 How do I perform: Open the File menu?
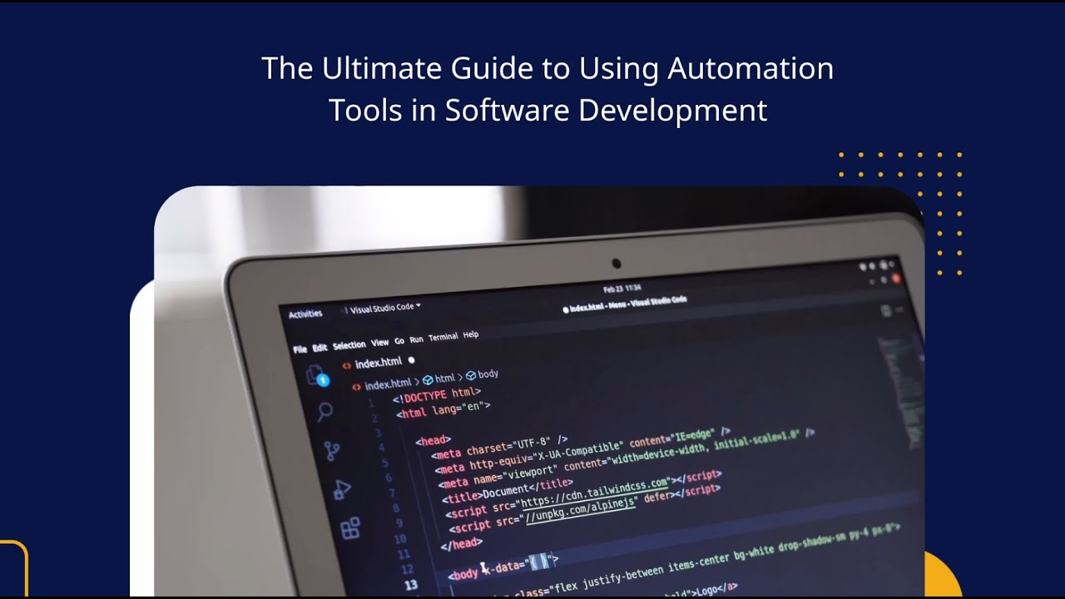point(300,350)
